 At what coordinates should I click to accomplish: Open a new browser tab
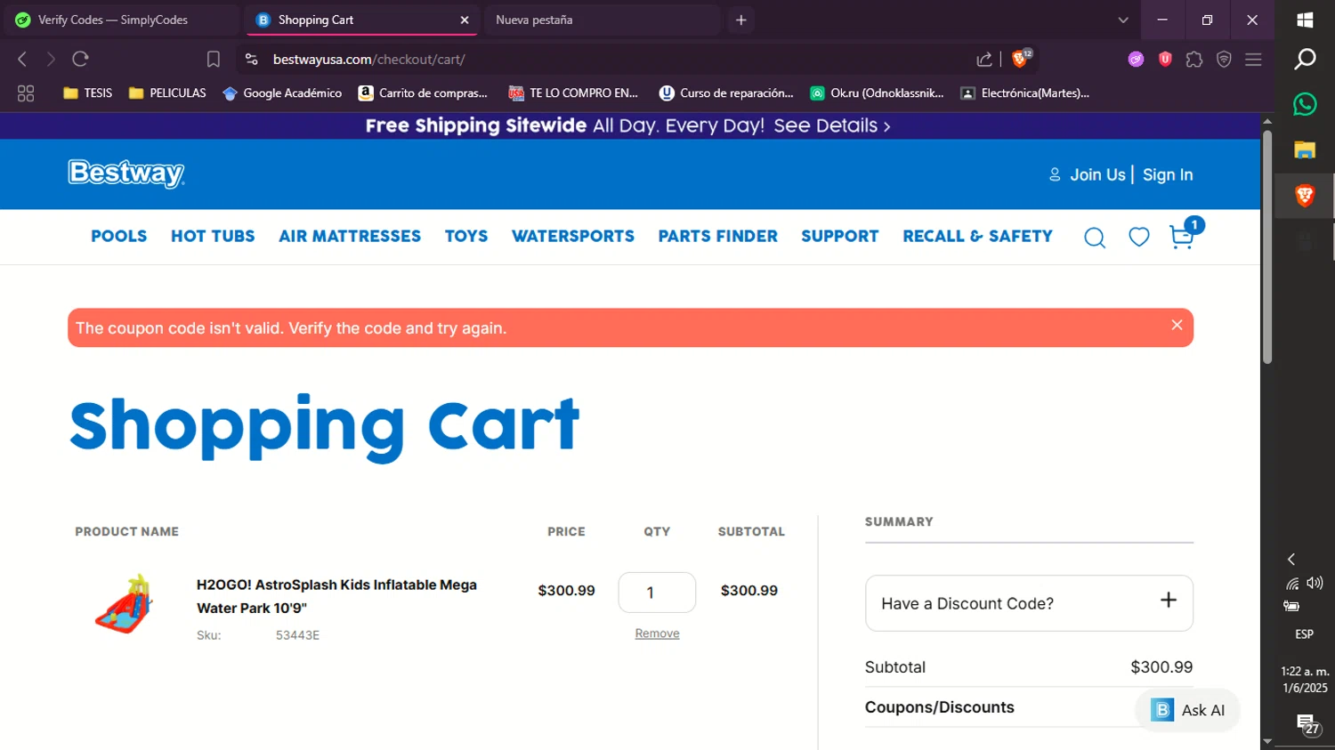pos(740,20)
